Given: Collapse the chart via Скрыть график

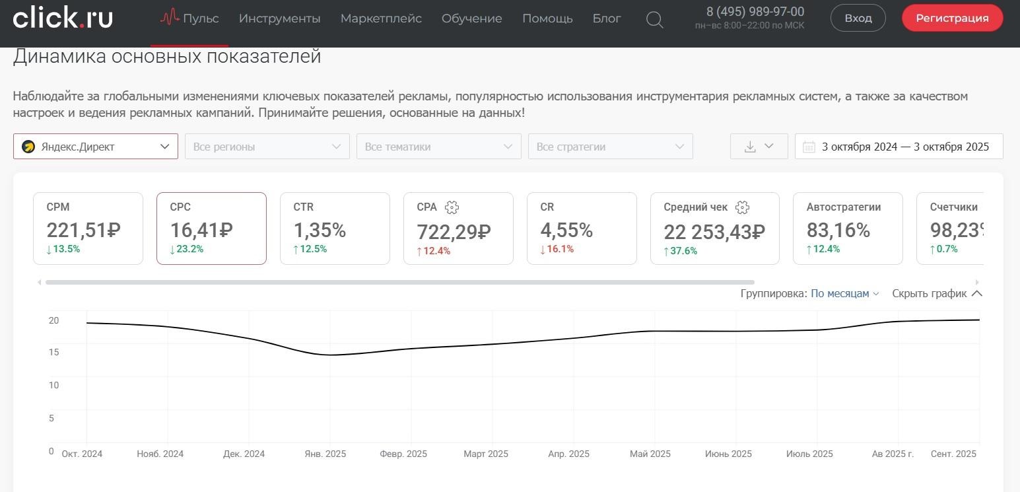Looking at the screenshot, I should point(931,293).
